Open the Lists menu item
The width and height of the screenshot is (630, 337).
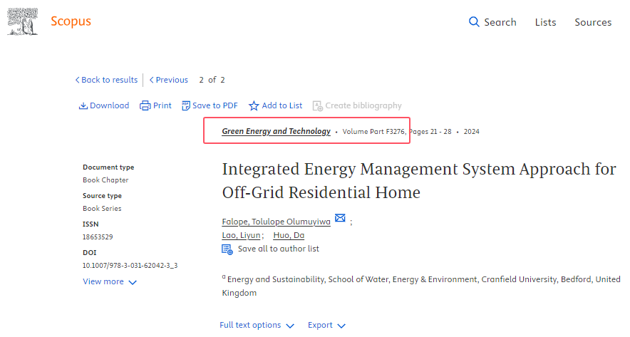point(545,22)
